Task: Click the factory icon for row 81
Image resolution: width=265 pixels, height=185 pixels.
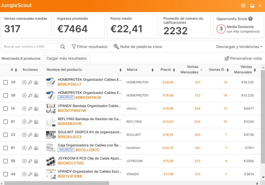Action: [x=36, y=122]
